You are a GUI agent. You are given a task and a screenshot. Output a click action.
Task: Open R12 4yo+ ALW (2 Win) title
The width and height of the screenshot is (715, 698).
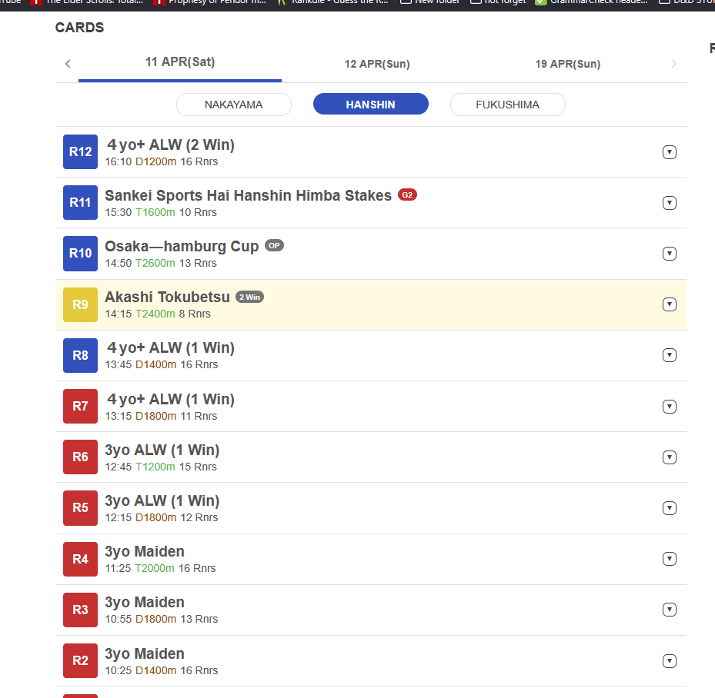[171, 145]
